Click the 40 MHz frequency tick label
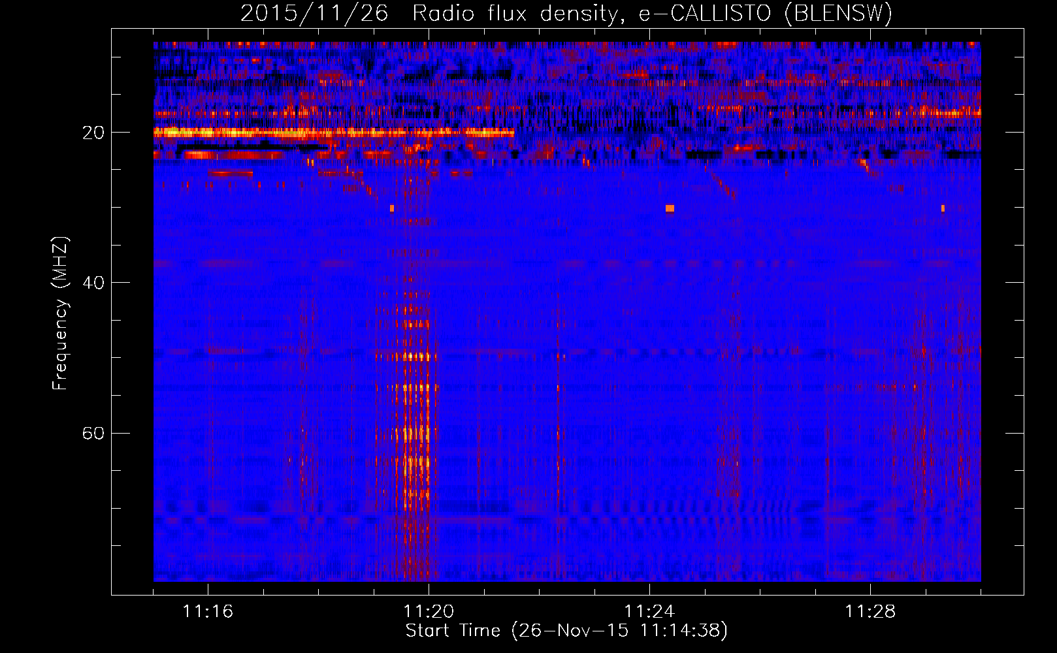Viewport: 1057px width, 653px height. (93, 283)
